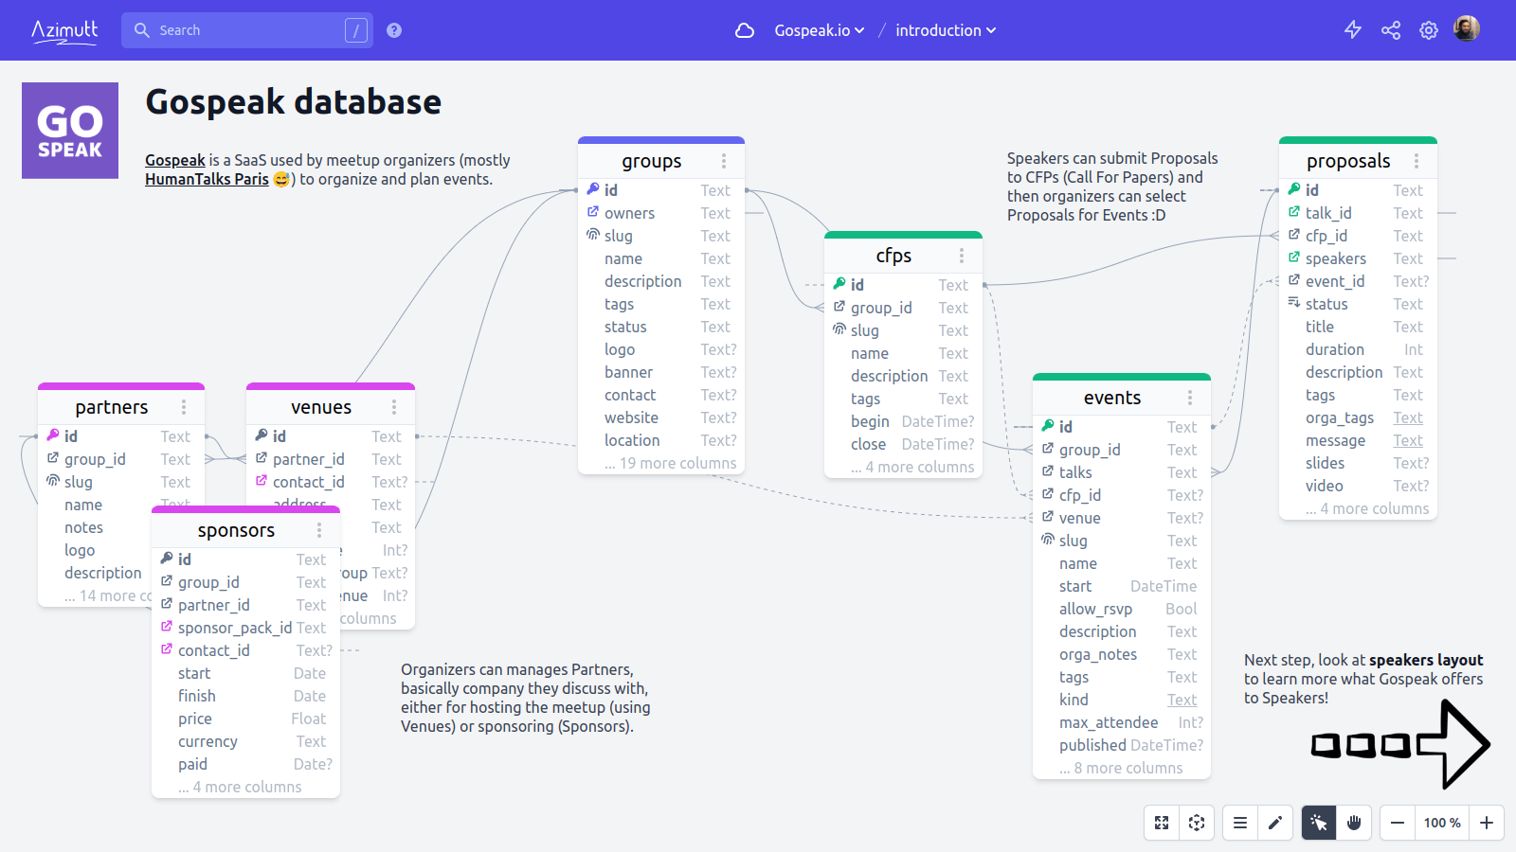Open the share icon
This screenshot has height=852, width=1516.
tap(1390, 29)
